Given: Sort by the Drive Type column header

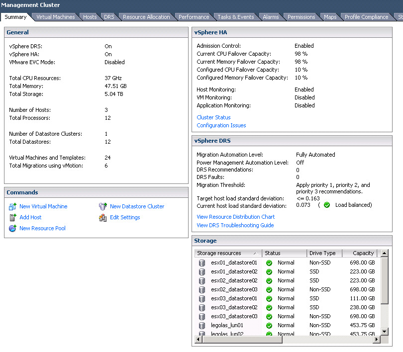Looking at the screenshot, I should click(x=324, y=253).
